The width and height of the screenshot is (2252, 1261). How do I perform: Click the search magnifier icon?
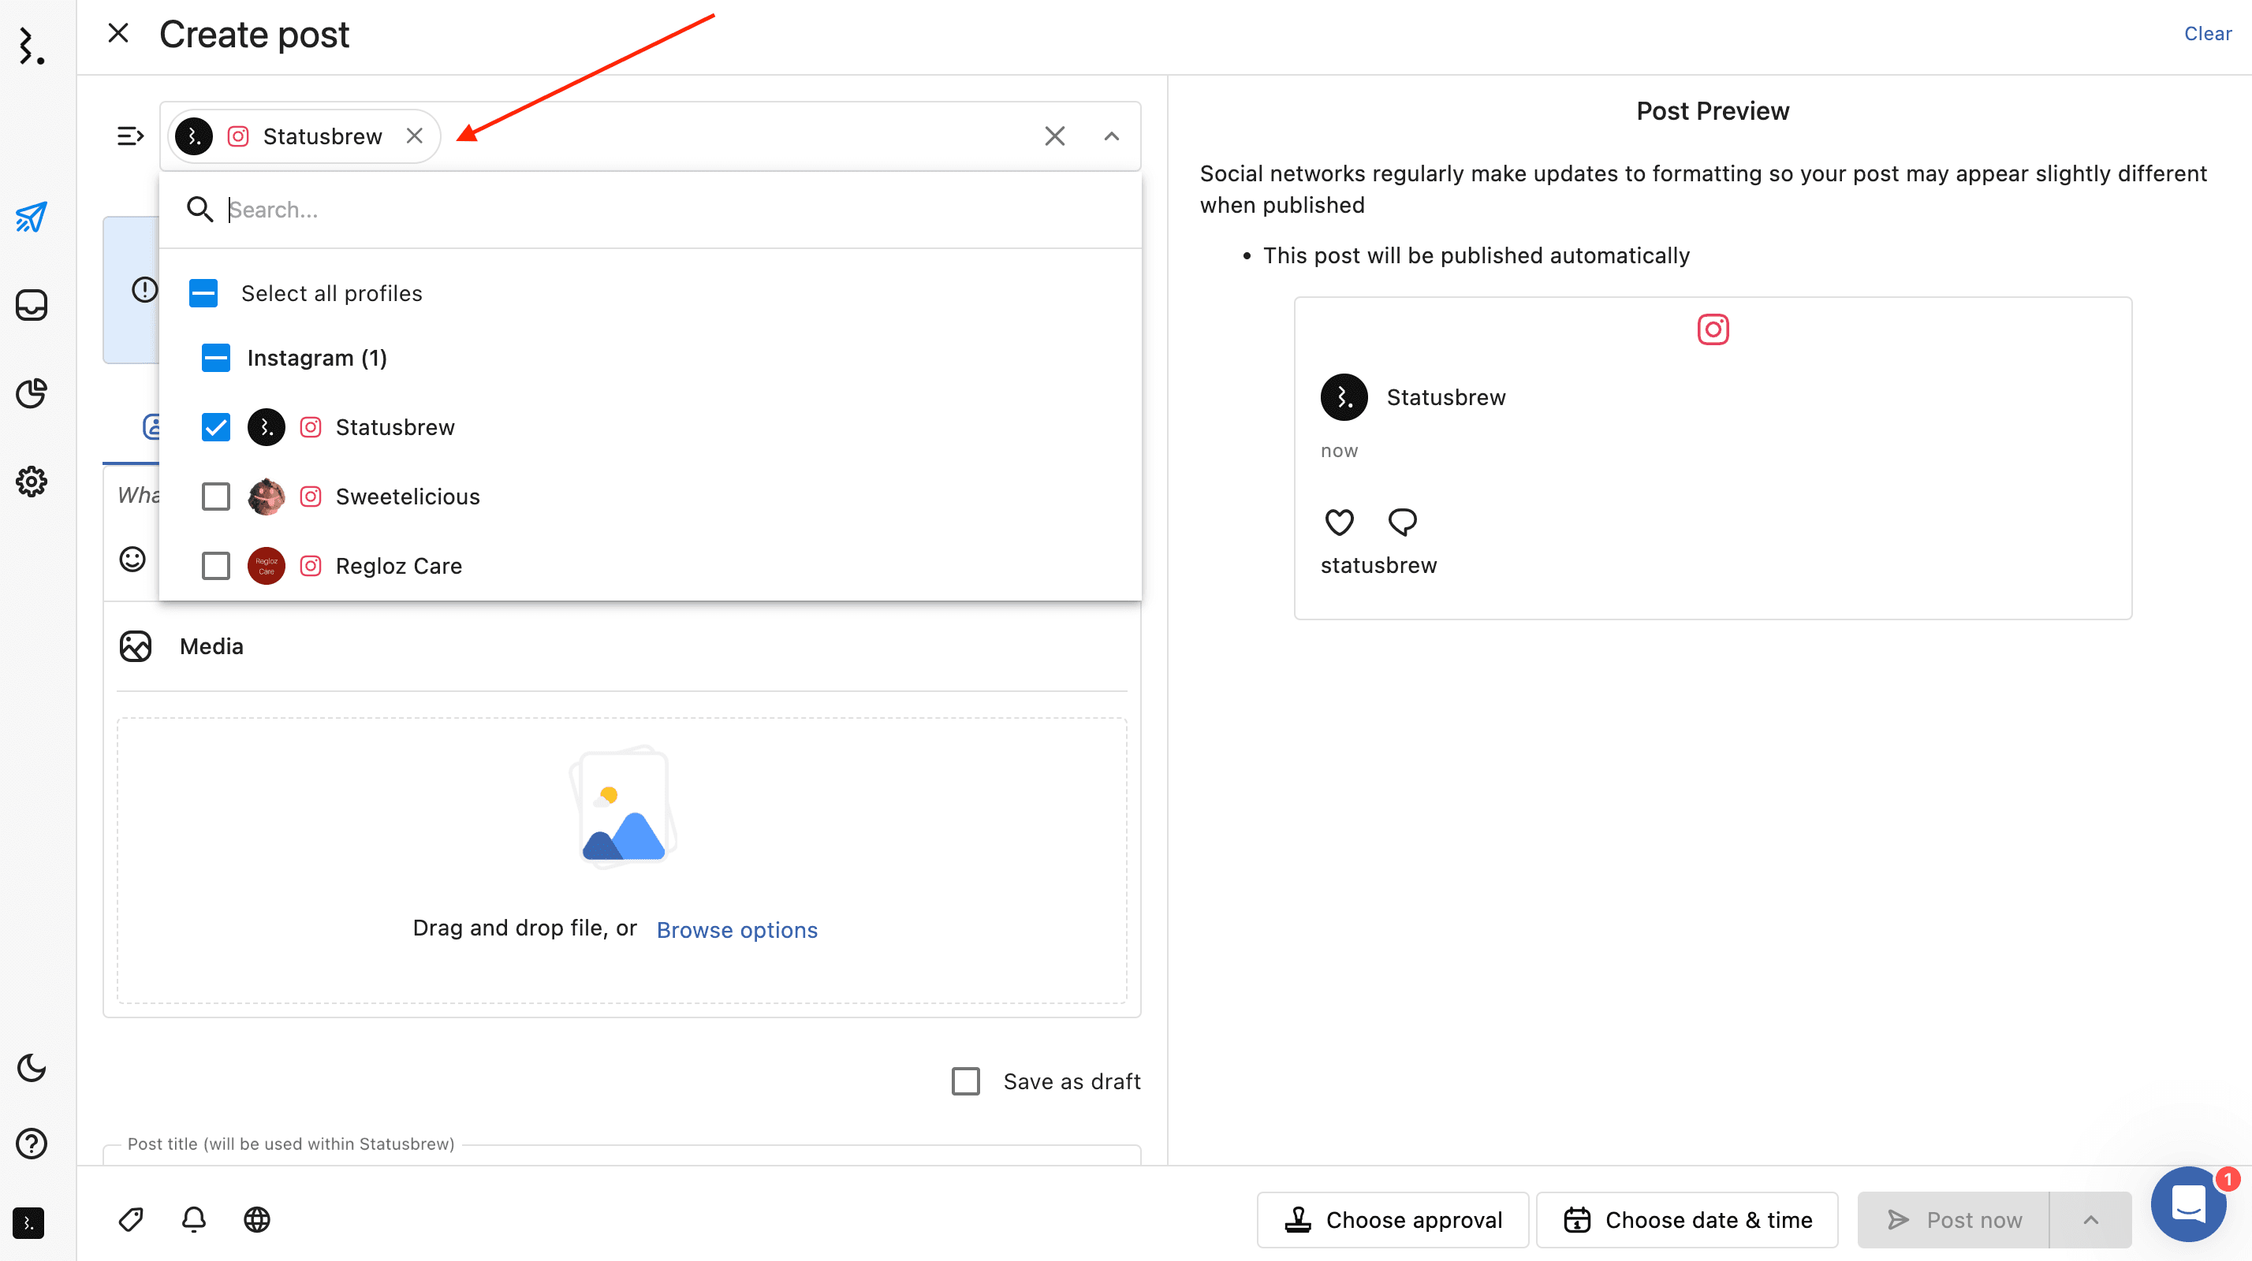tap(199, 209)
